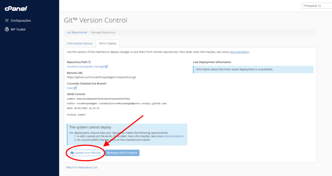
Task: Open external link icon next to main branch
Action: [75, 88]
